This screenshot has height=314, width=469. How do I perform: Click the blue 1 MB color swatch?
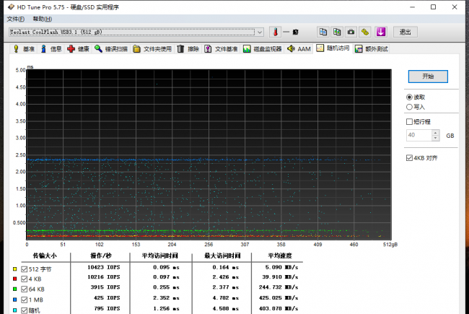pyautogui.click(x=15, y=300)
